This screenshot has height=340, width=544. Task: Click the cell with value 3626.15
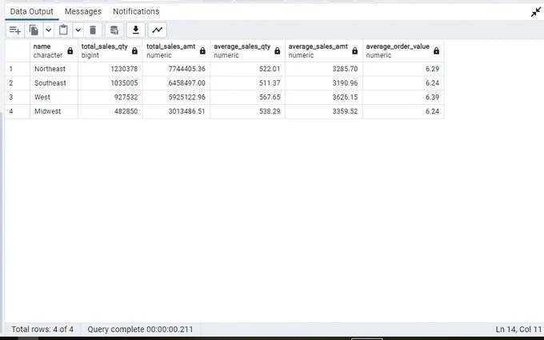coord(324,97)
